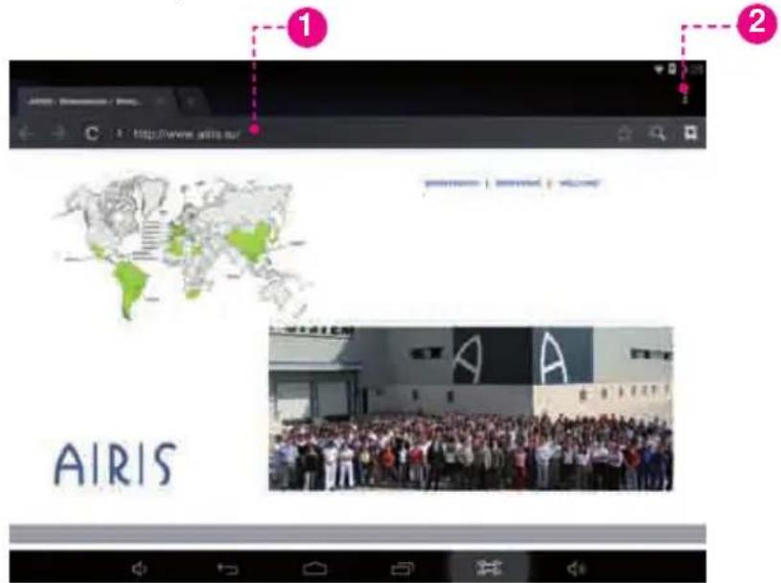Open the bookmarks list icon

coord(690,133)
